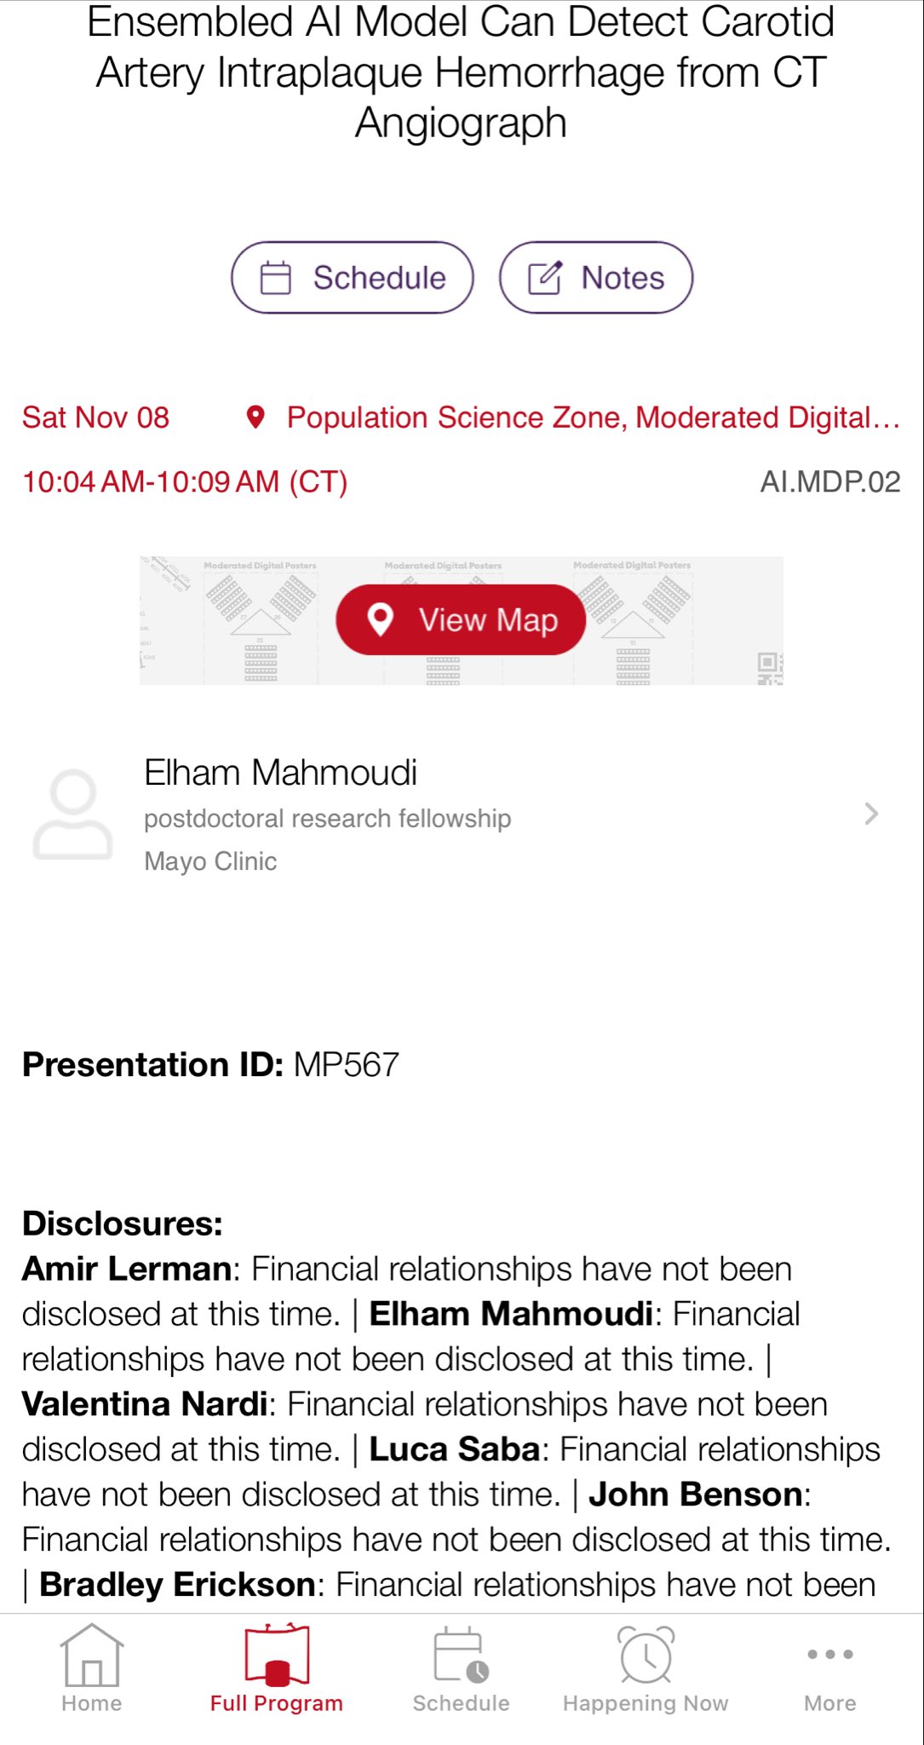Switch to the Full Program tab label
Viewport: 924px width, 1745px height.
(276, 1703)
